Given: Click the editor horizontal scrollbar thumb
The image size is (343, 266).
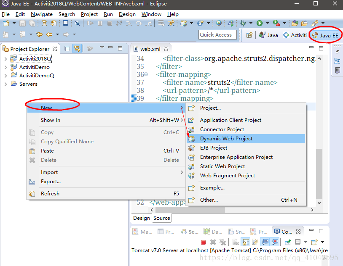Looking at the screenshot, I should click(190, 210).
